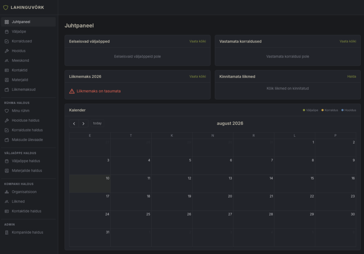Screen dimensions: 364x254
Task: Open Liikmemaksud menu item
Action: (x=28, y=89)
